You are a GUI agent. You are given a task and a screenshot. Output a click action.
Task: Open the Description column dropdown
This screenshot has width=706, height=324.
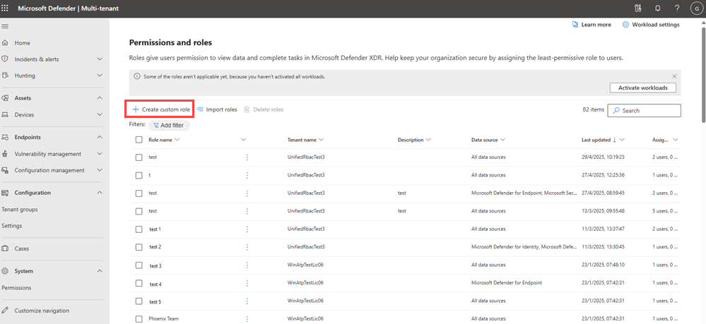click(x=428, y=140)
